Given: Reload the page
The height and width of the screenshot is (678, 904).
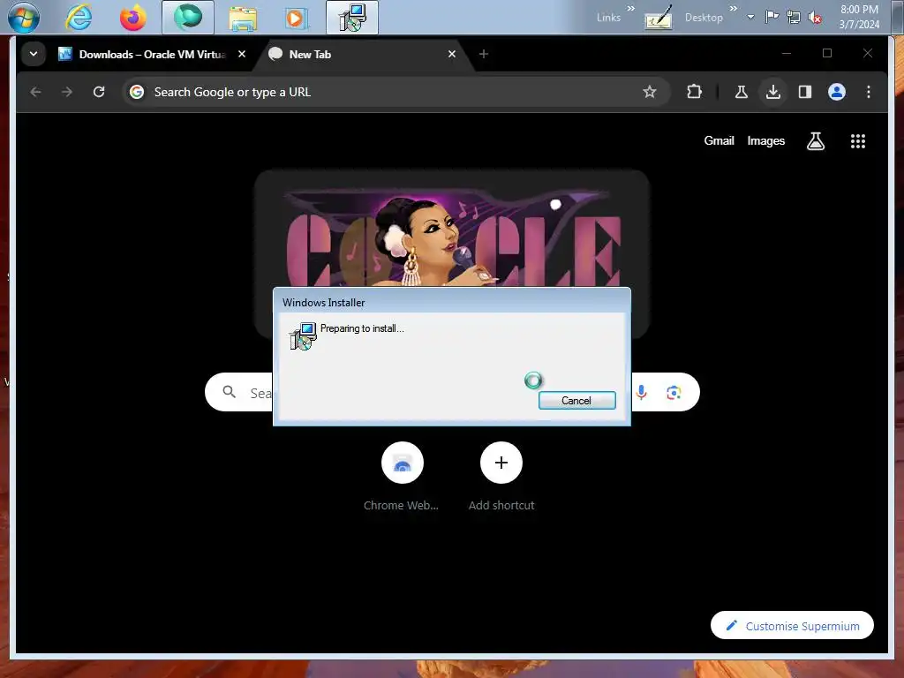Looking at the screenshot, I should (99, 92).
